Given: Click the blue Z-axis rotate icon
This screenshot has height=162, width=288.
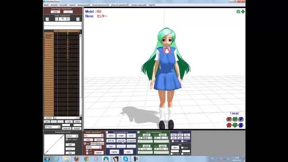Looking at the screenshot, I should [241, 119].
